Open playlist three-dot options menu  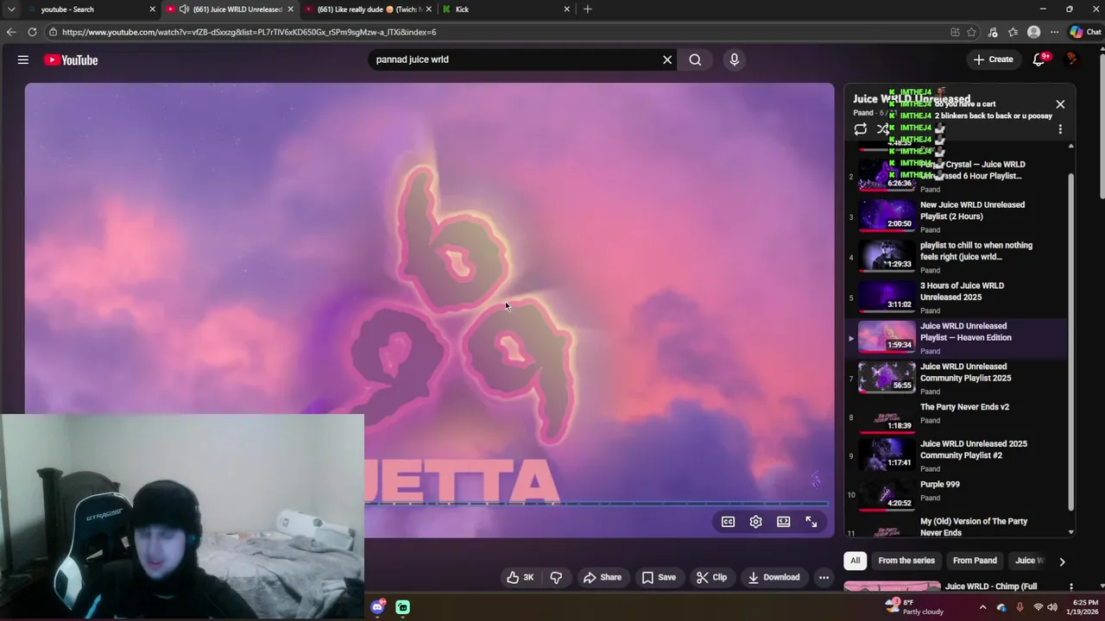[x=1060, y=129]
